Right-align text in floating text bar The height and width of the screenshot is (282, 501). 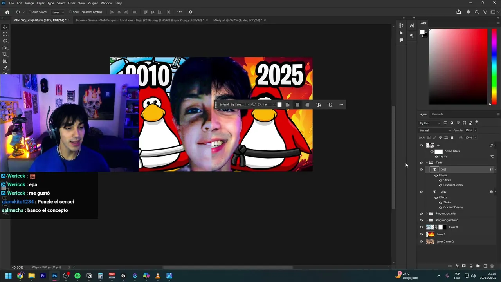pyautogui.click(x=307, y=105)
